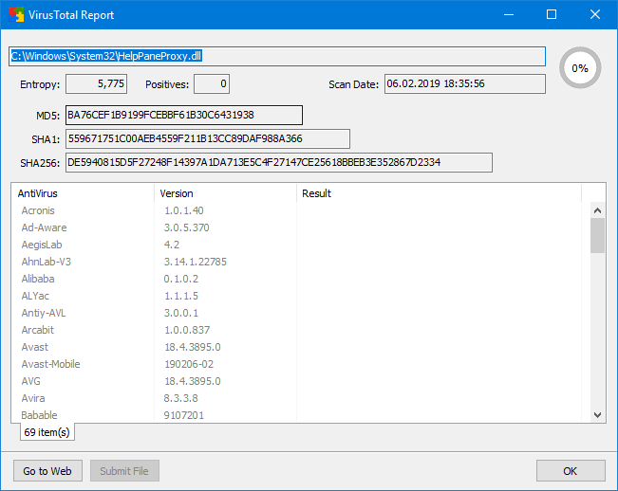Select the AhnLab-V3 row
The image size is (618, 491).
coord(296,262)
